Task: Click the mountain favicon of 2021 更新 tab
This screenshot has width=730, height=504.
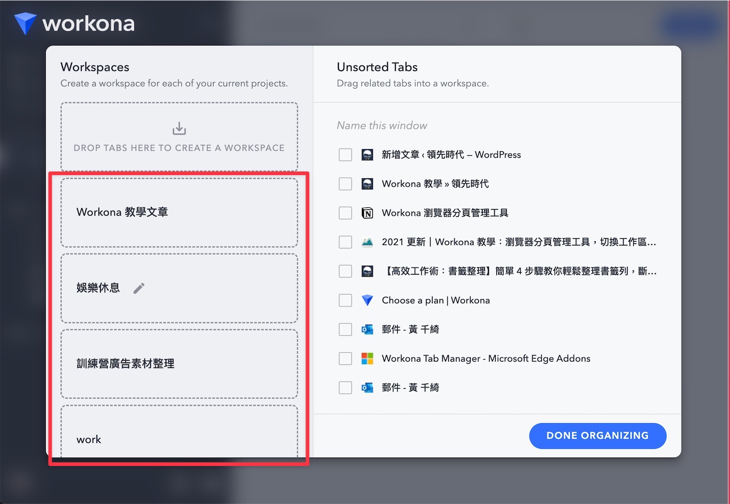Action: (x=368, y=242)
